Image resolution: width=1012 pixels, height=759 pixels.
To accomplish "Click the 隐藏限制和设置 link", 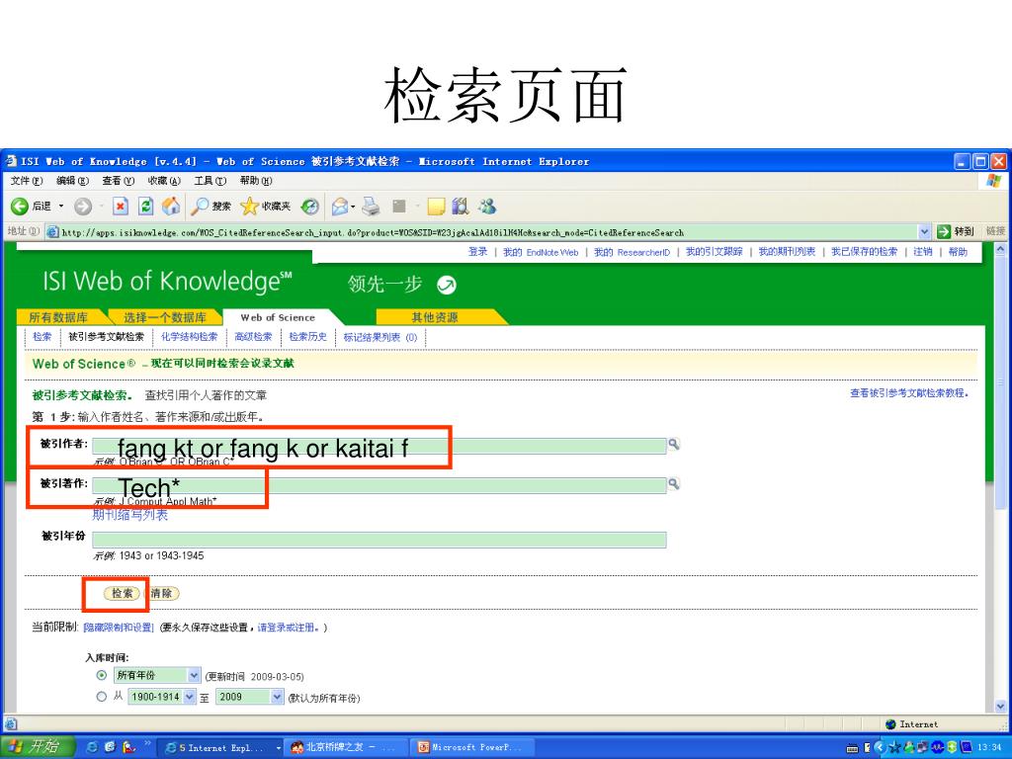I will [119, 628].
